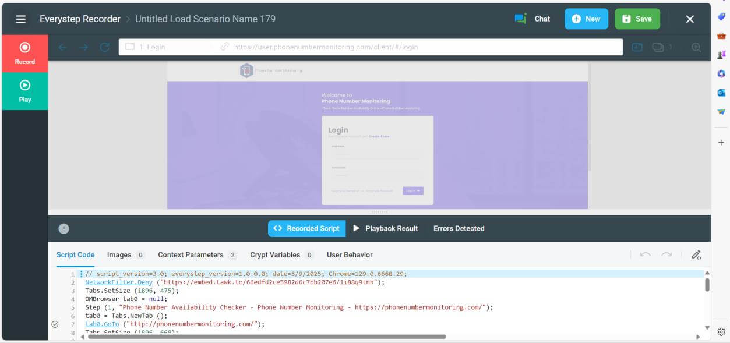Open the red toolbox sidebar icon

click(x=721, y=36)
